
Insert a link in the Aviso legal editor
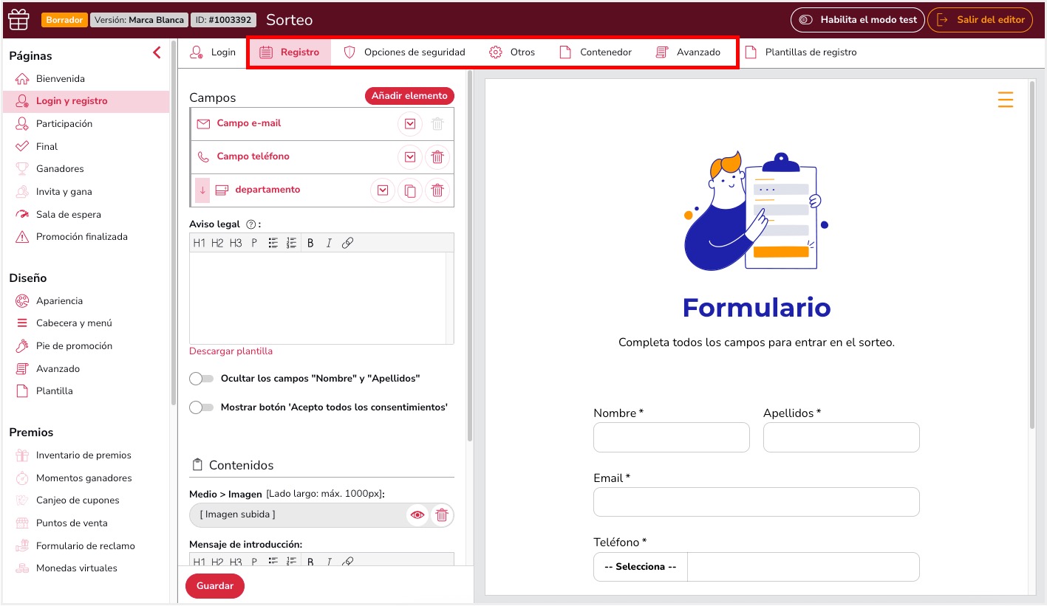tap(347, 242)
